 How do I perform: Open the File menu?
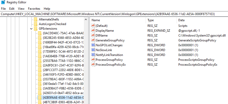[3, 9]
